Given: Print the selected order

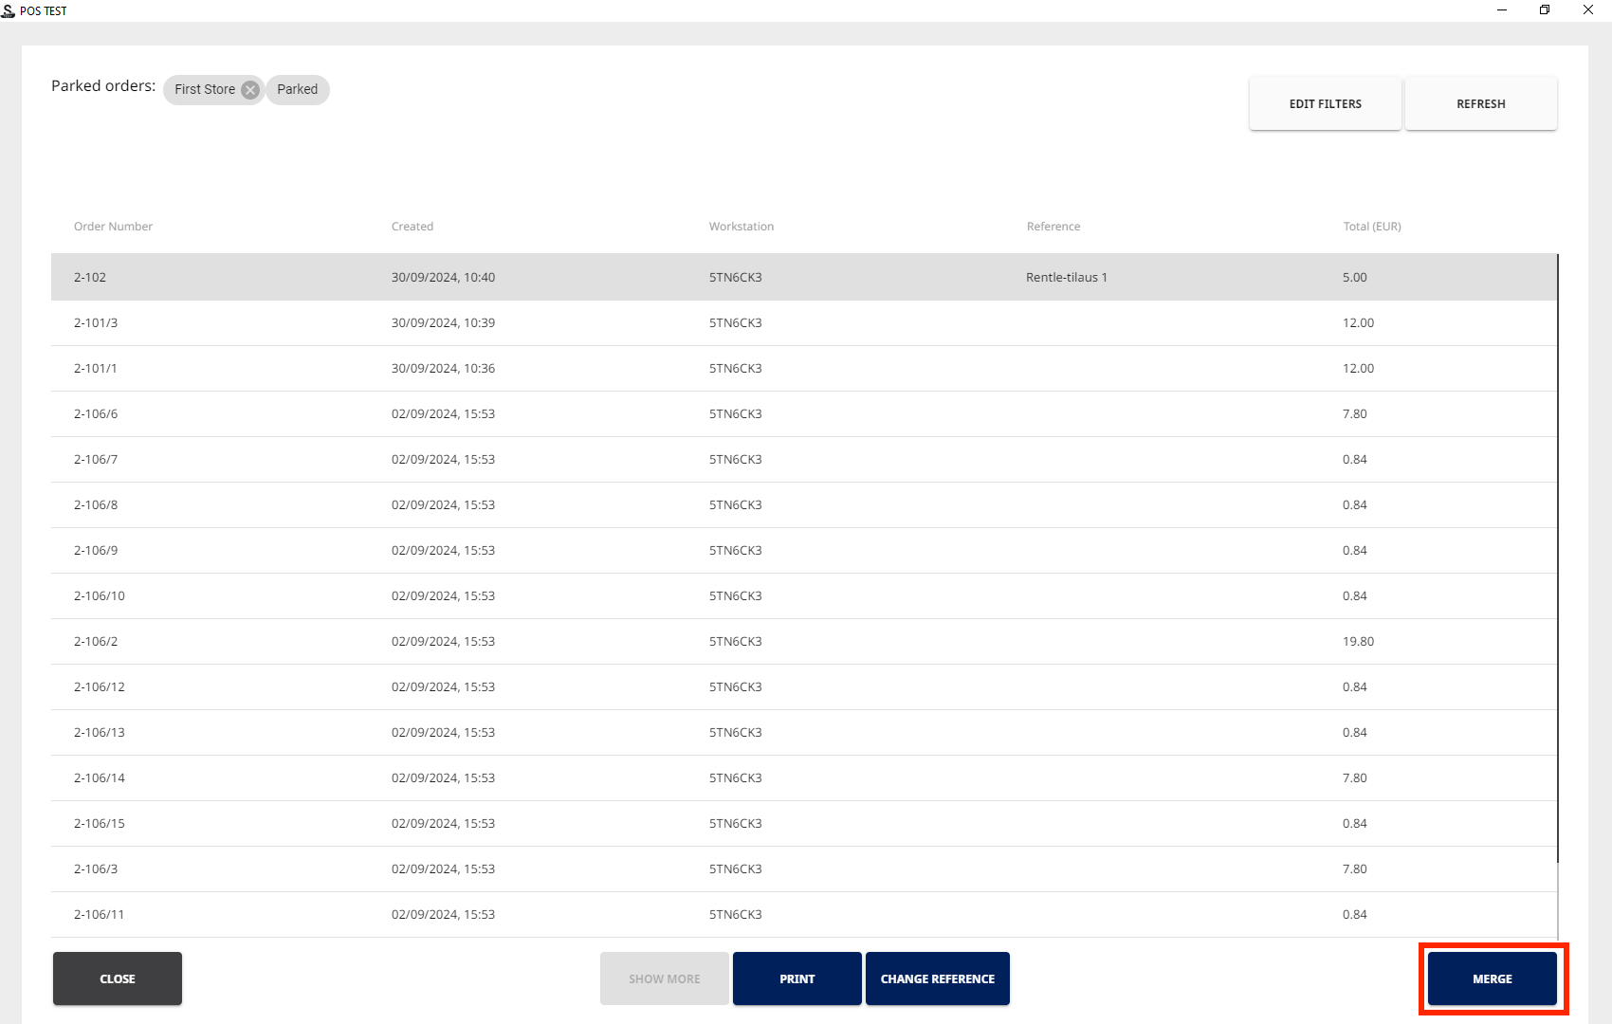Looking at the screenshot, I should (x=797, y=978).
